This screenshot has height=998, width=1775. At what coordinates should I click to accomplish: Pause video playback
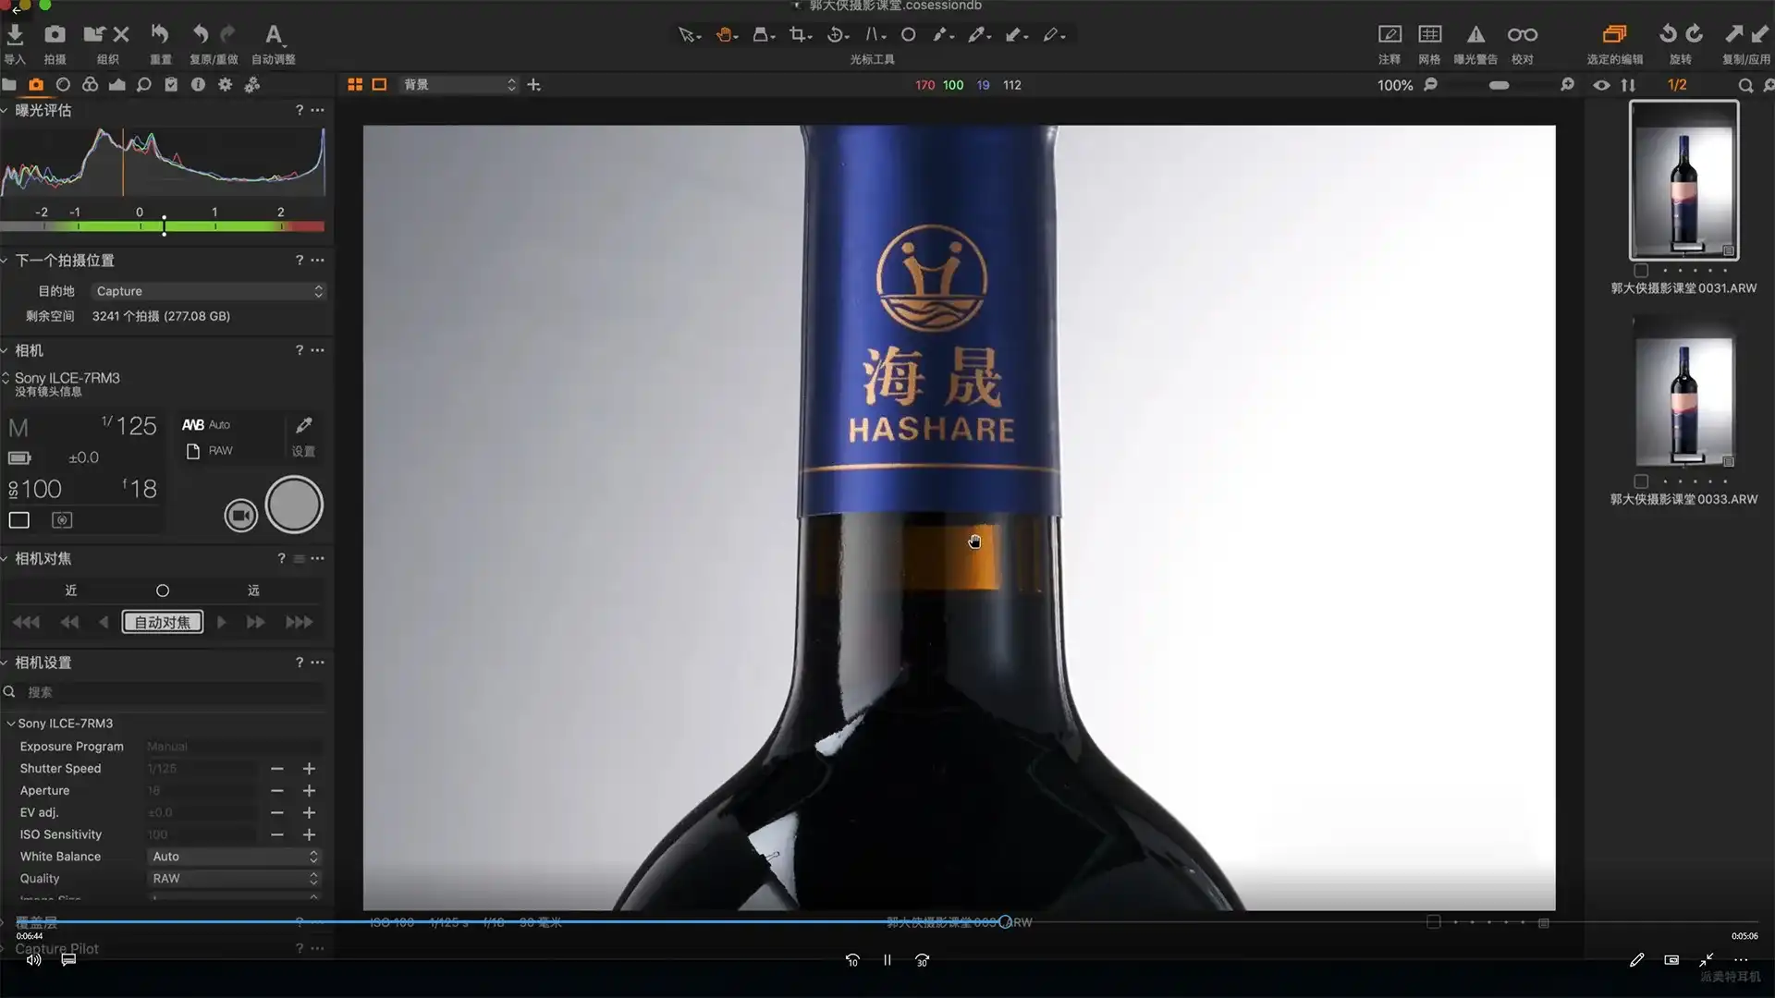tap(886, 960)
